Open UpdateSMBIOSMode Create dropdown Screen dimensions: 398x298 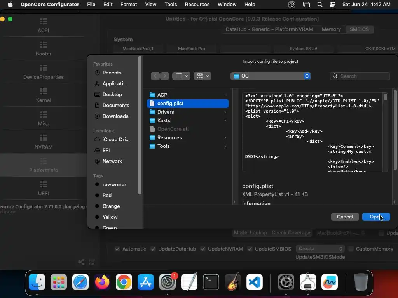tap(320, 249)
